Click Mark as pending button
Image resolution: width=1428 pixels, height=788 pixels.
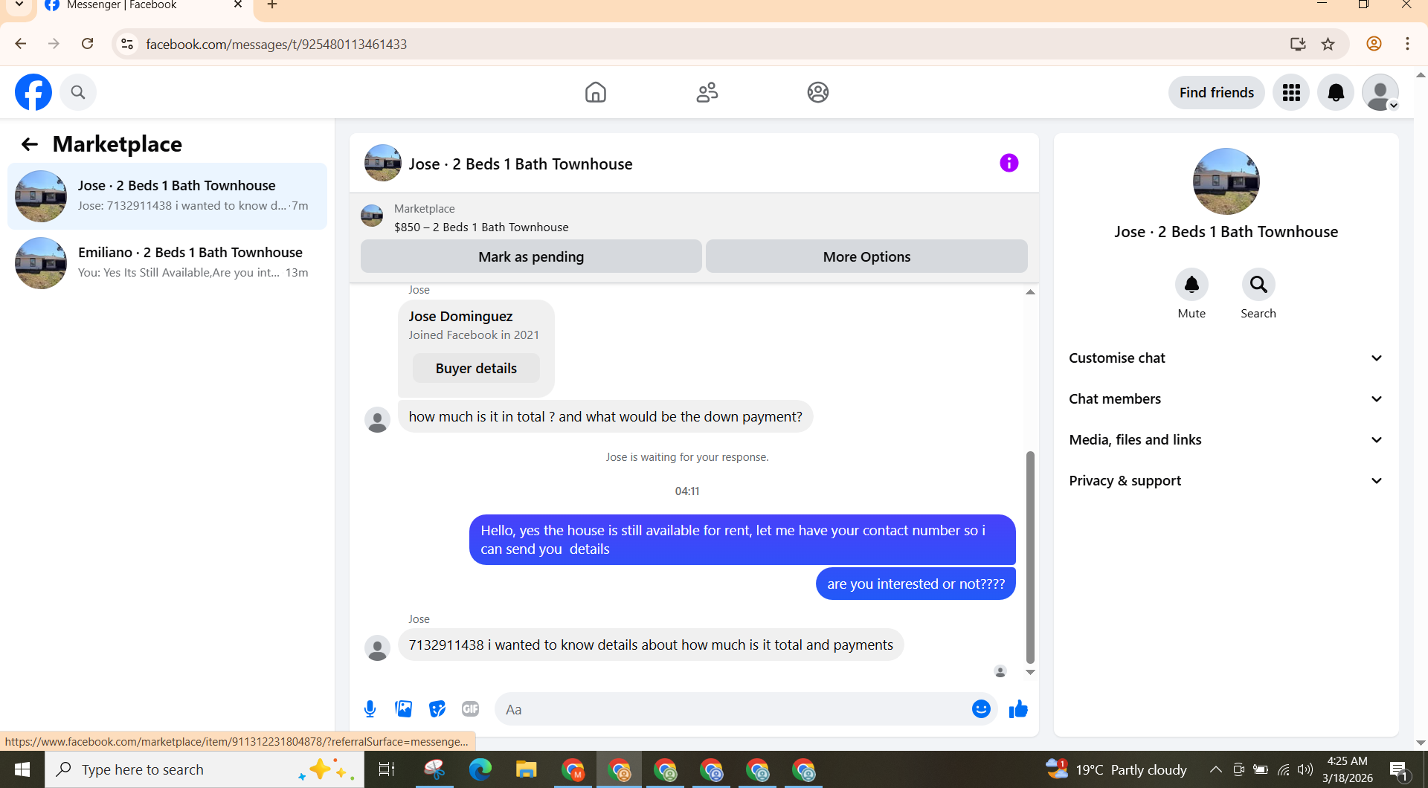[x=531, y=256]
